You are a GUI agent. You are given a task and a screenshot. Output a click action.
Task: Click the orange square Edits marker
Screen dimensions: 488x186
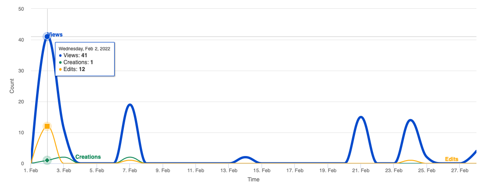47,126
